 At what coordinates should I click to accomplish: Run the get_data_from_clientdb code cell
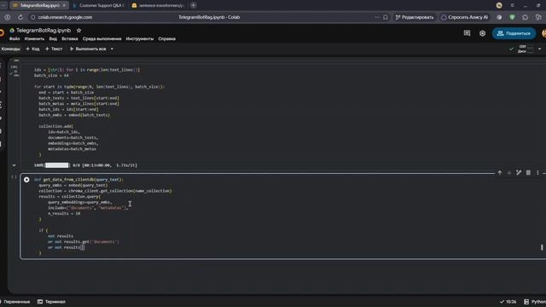pos(26,180)
